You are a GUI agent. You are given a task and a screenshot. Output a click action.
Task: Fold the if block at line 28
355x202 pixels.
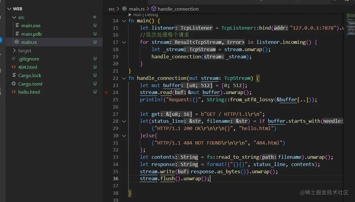tap(124, 121)
